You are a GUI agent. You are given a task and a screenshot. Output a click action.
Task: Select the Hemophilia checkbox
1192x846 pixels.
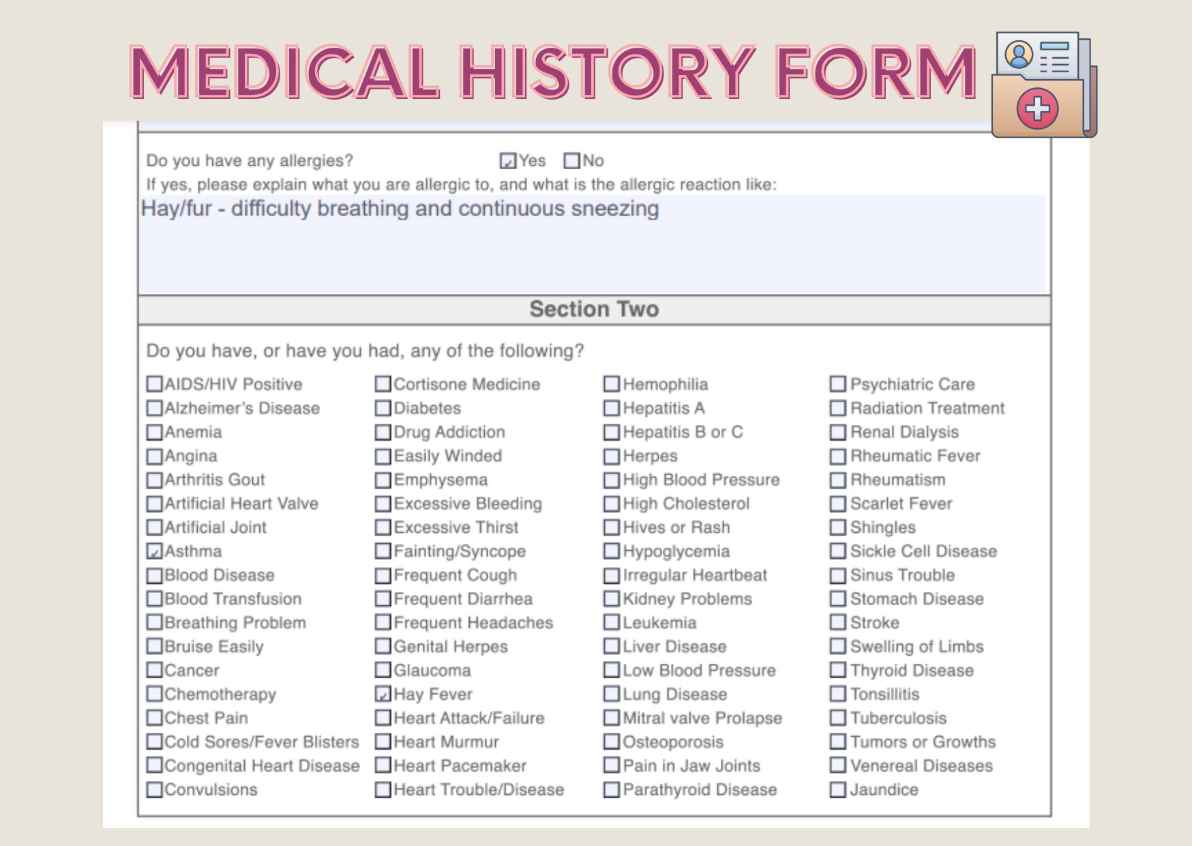[x=612, y=384]
